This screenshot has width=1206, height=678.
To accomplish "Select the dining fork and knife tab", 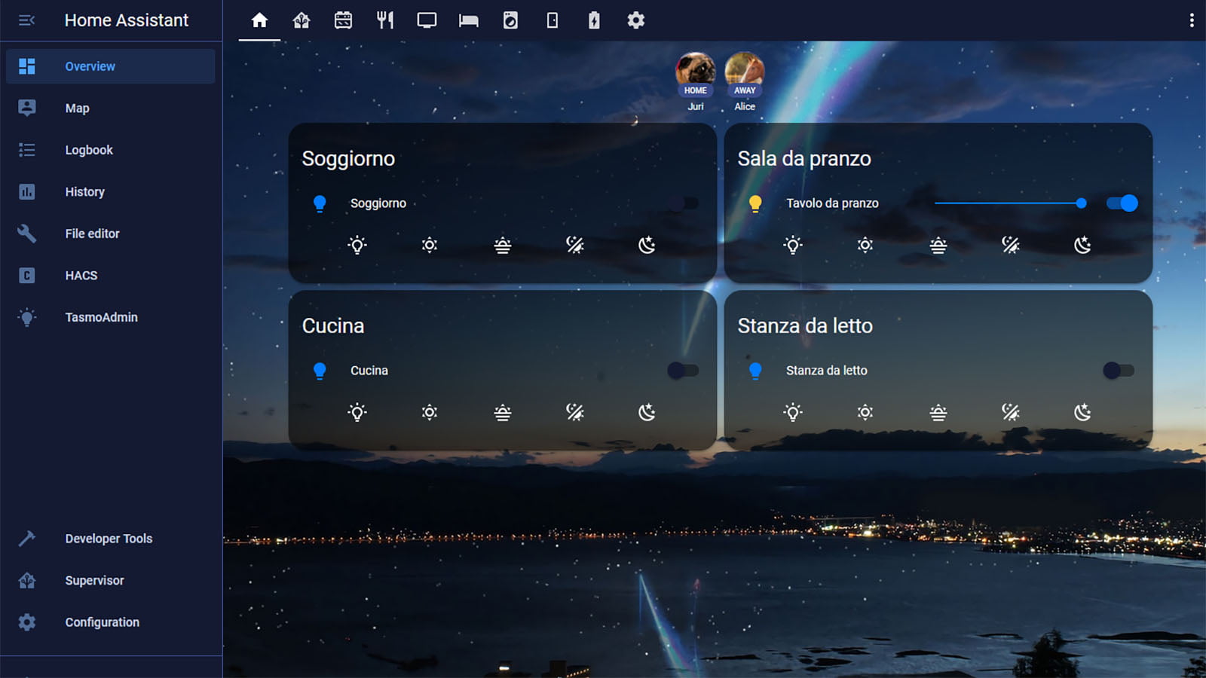I will tap(385, 20).
